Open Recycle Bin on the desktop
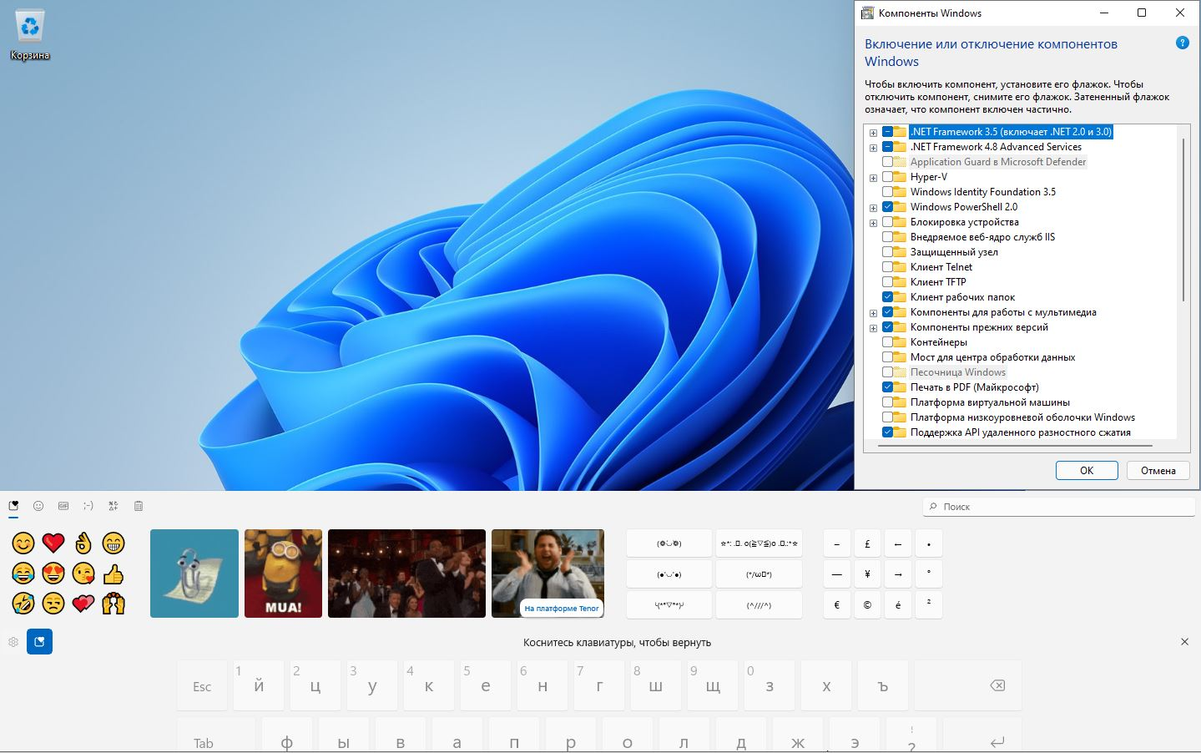 [x=30, y=35]
